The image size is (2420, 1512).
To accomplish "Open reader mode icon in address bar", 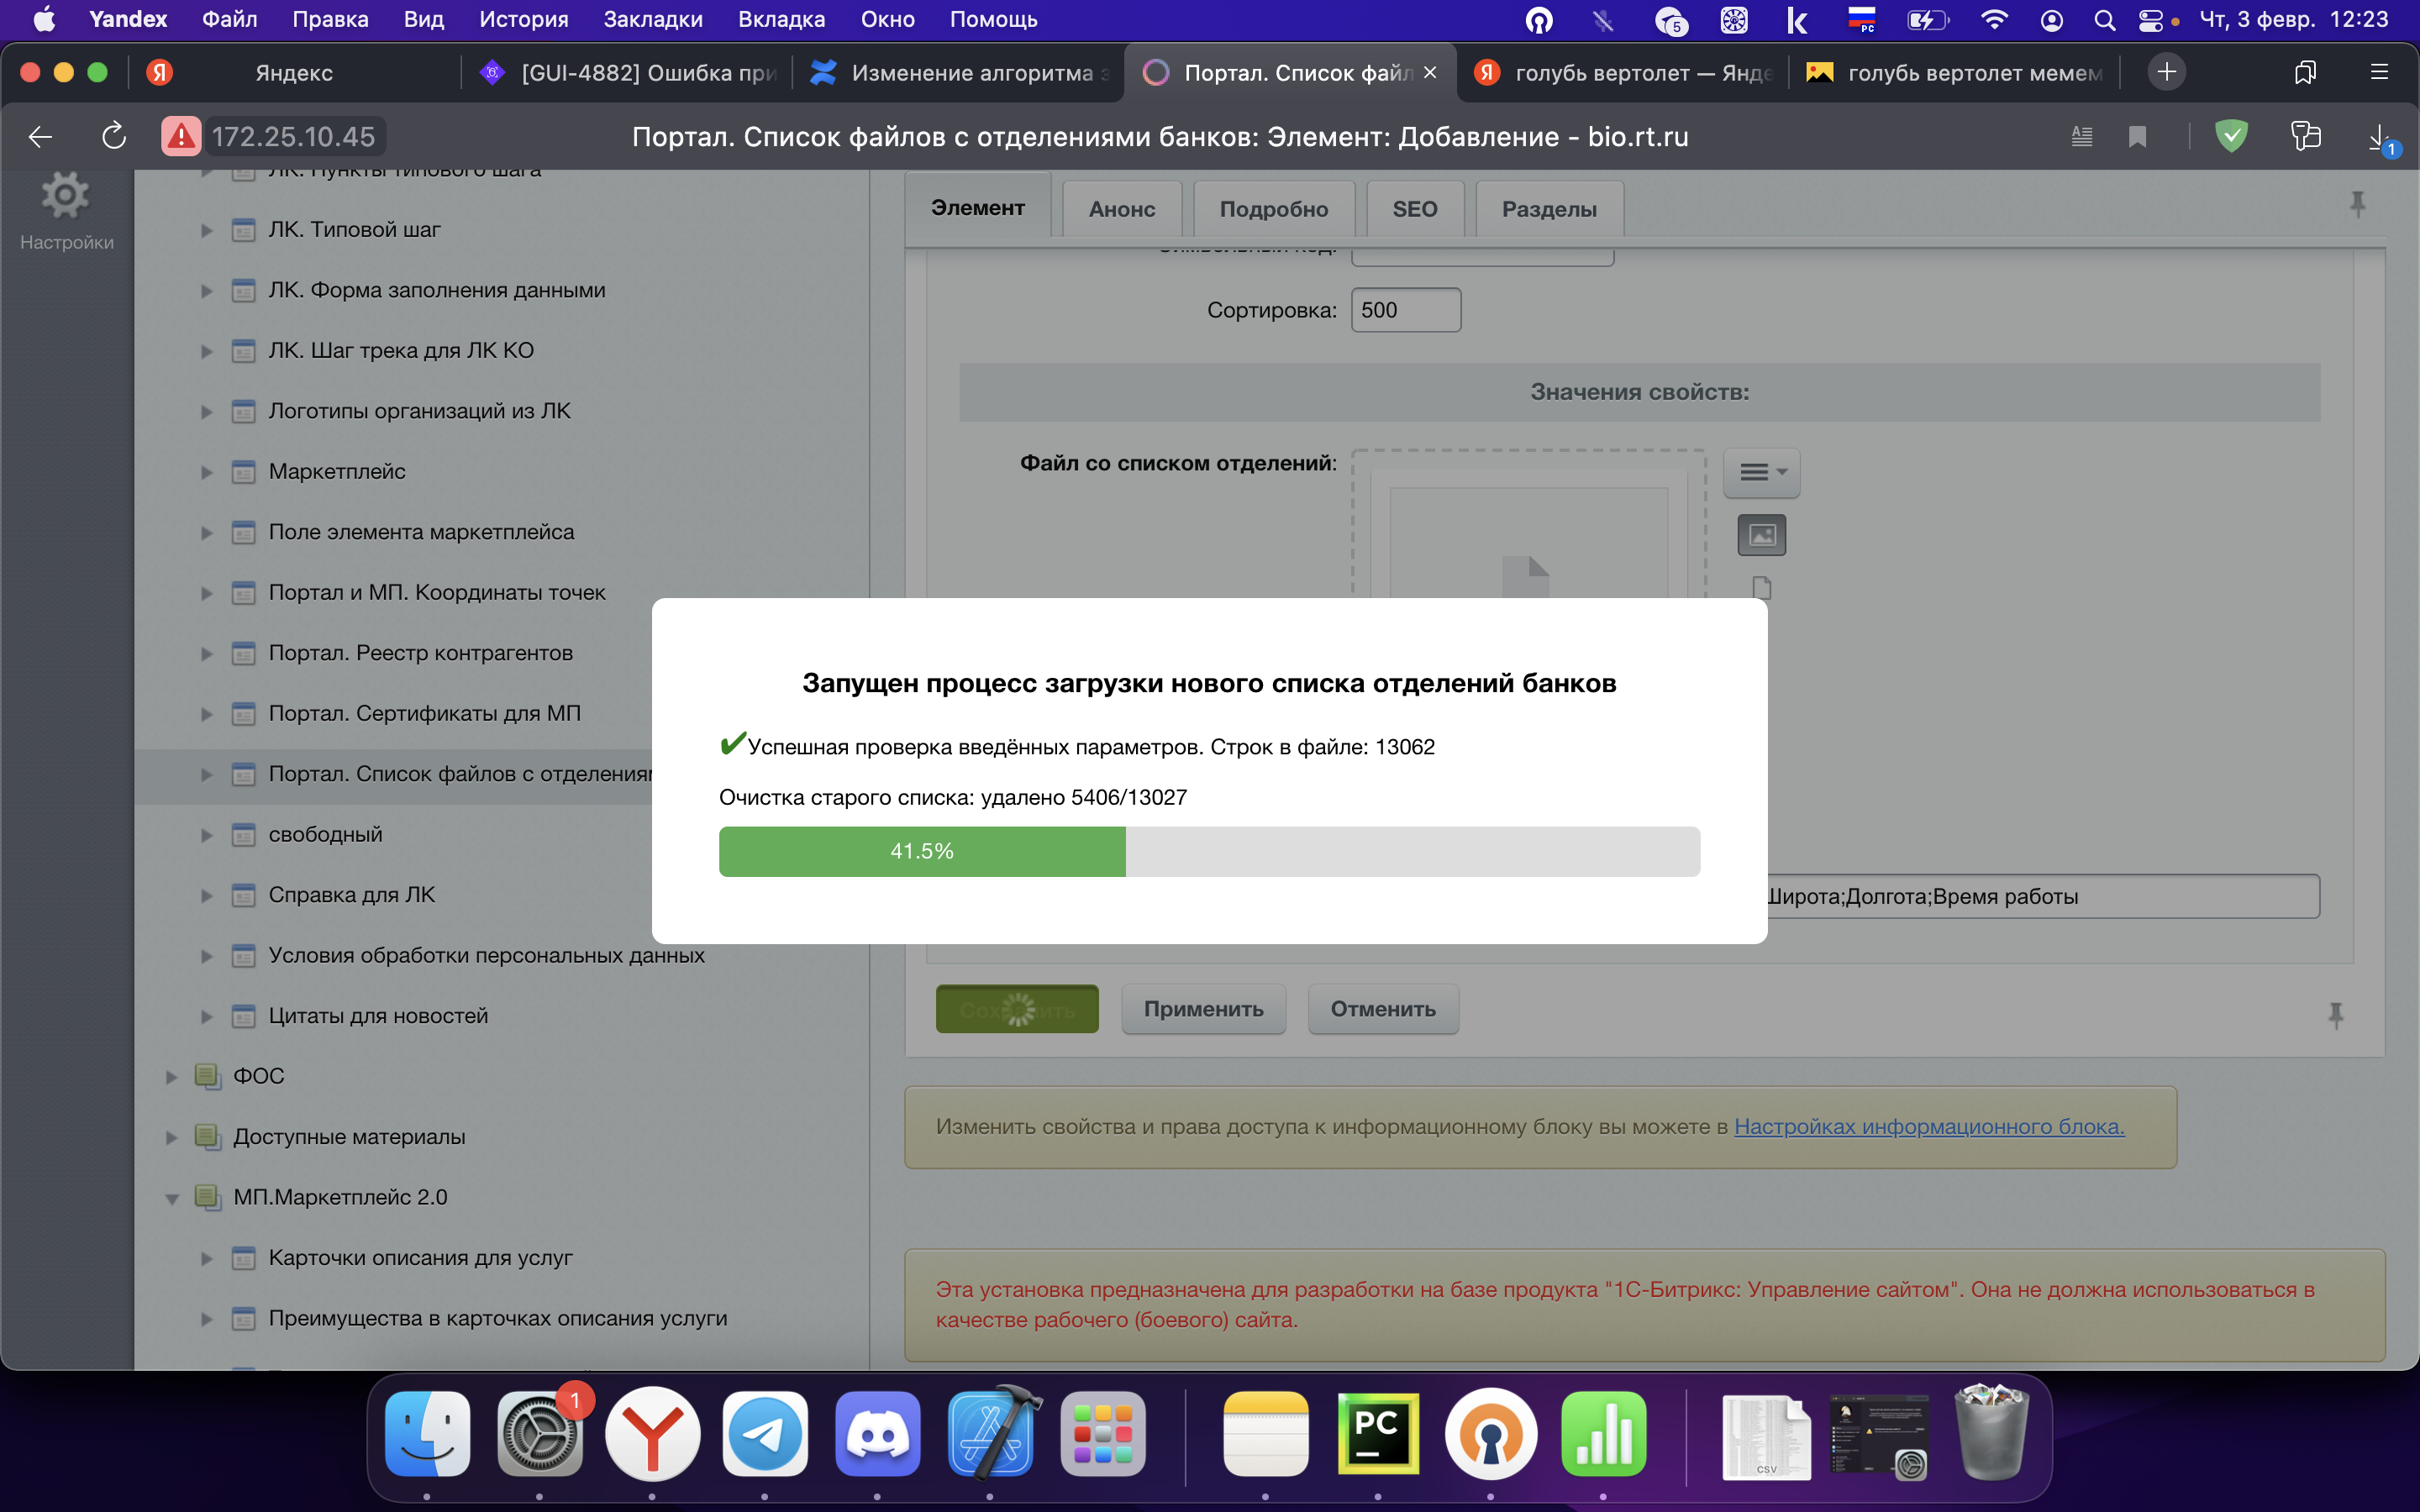I will pos(2081,136).
